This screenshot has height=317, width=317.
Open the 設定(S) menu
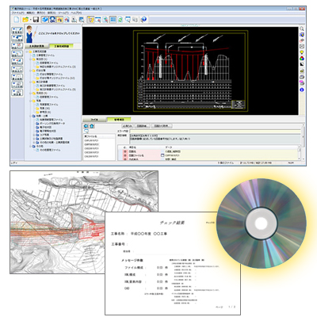coord(52,13)
